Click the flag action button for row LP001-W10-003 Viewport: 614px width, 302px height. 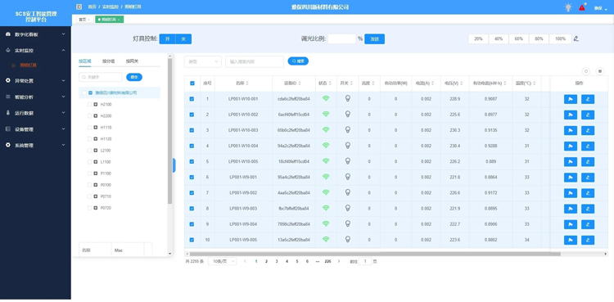point(571,130)
